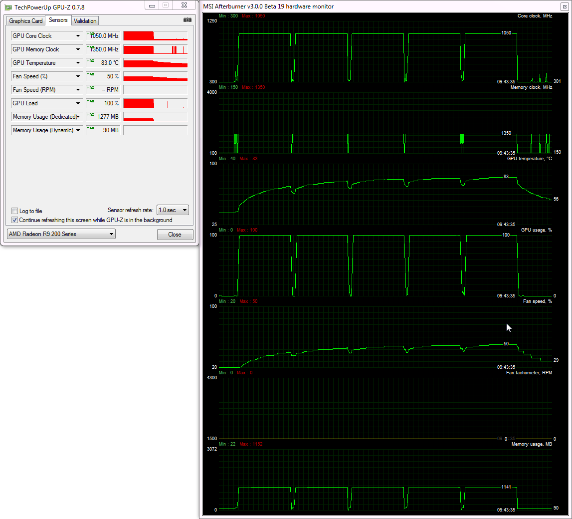Click the 1277 MB dedicated memory value

pyautogui.click(x=103, y=117)
